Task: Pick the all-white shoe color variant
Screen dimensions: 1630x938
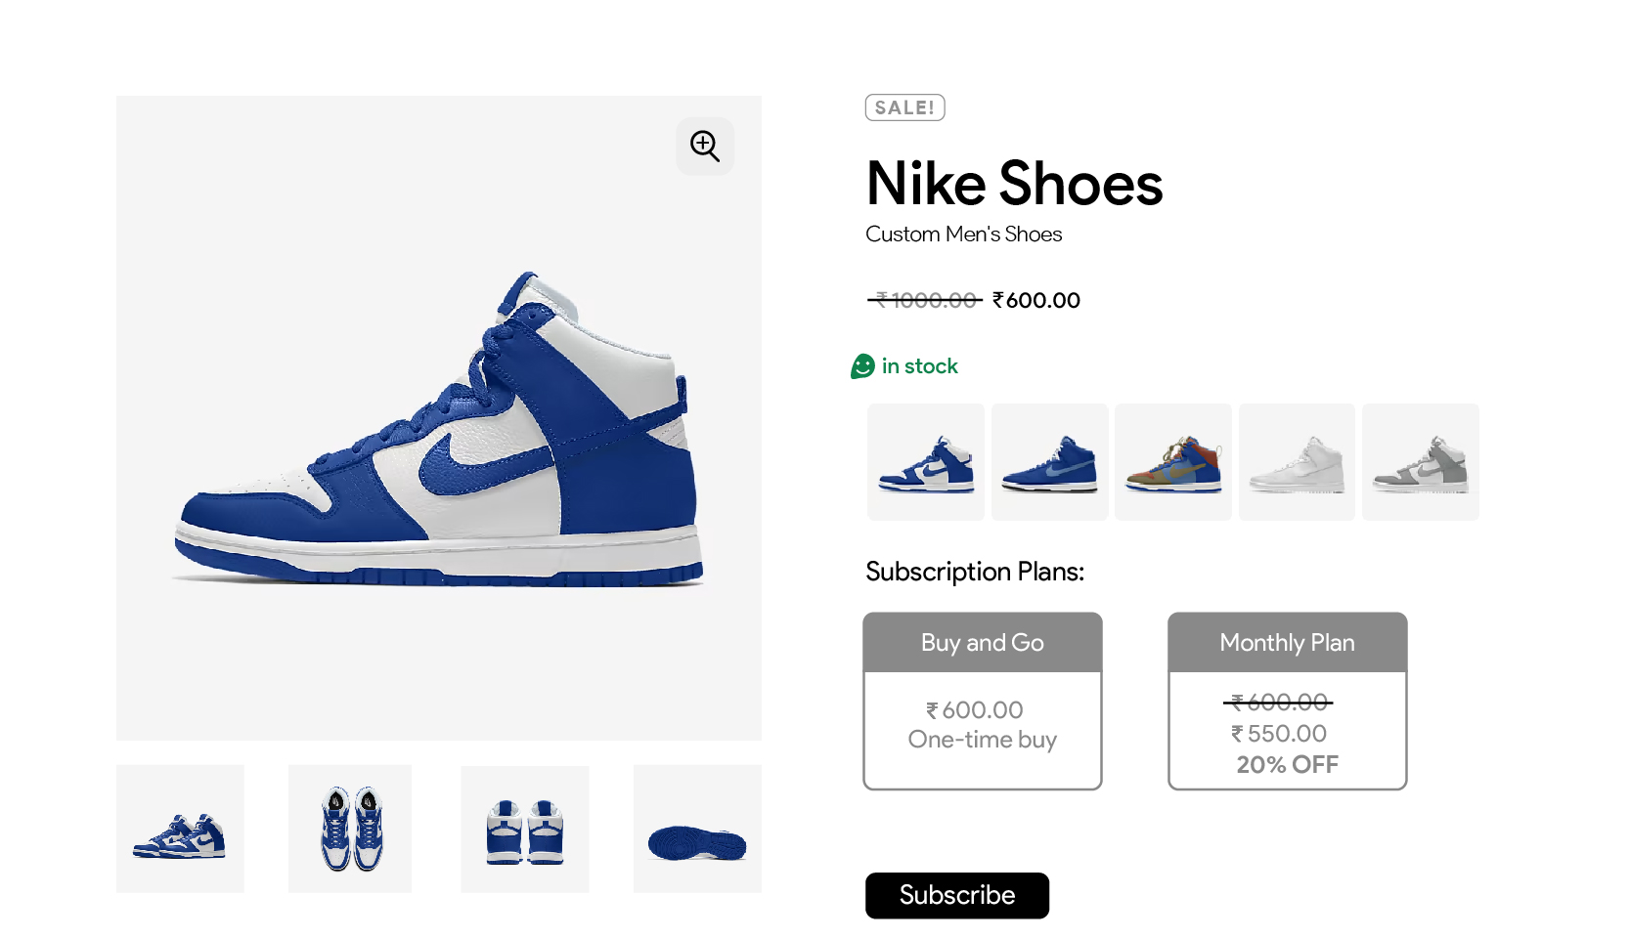Action: 1297,462
